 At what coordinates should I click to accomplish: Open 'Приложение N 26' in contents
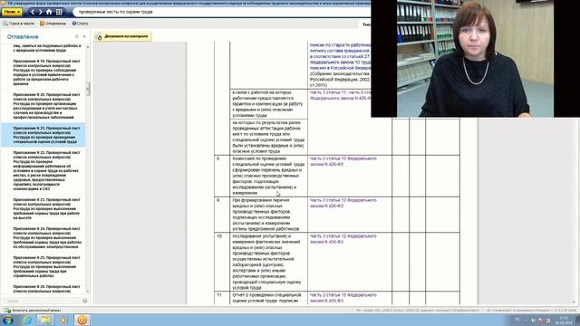tap(46, 289)
